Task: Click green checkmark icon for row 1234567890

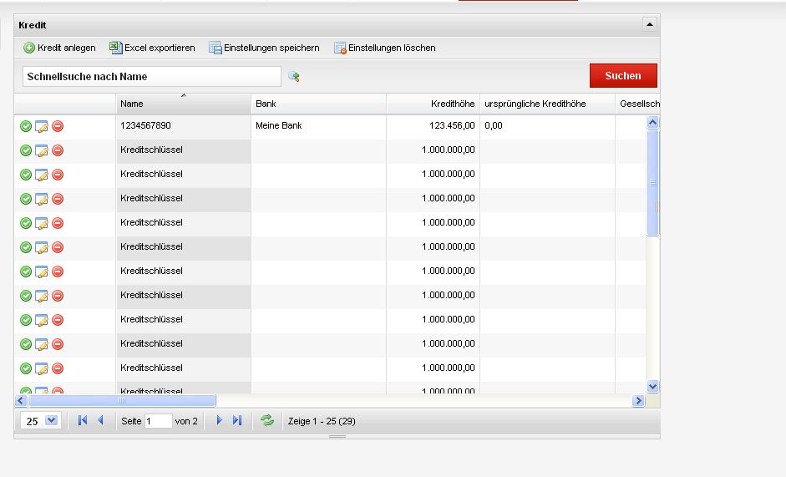Action: tap(26, 126)
